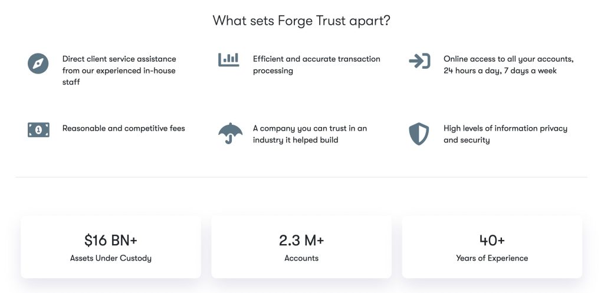Viewport: 604px width, 293px height.
Task: Click the Years of Experience label
Action: (x=492, y=258)
